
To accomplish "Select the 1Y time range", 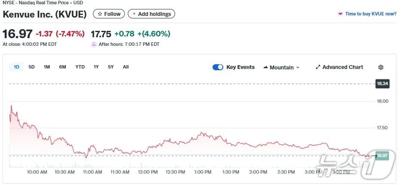I will click(x=96, y=67).
